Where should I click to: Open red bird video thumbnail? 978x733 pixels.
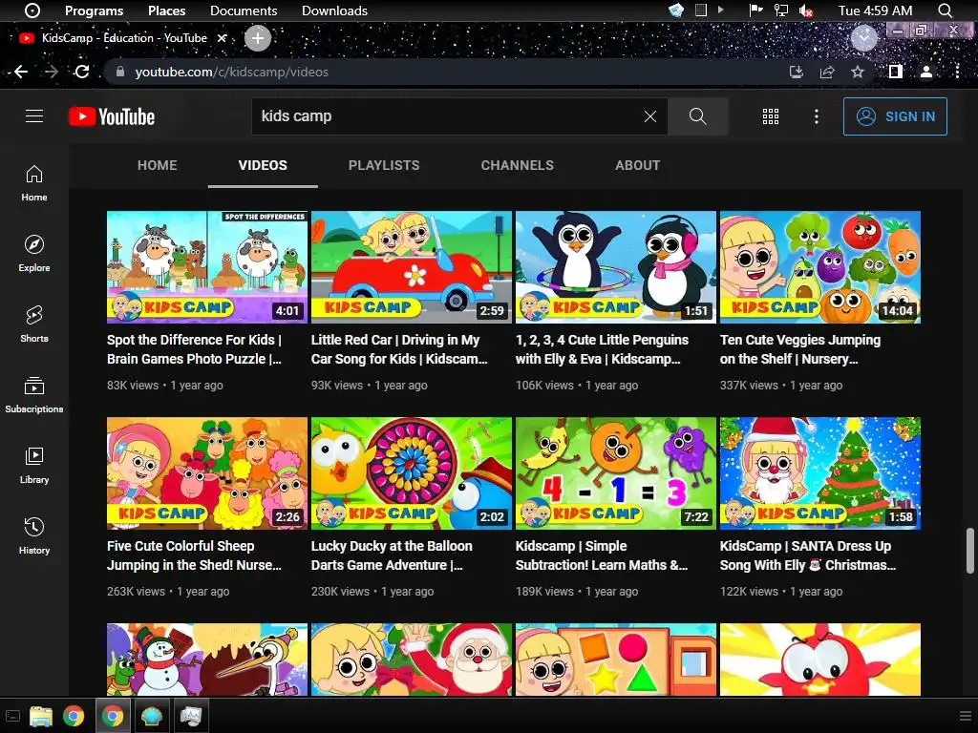coord(820,660)
